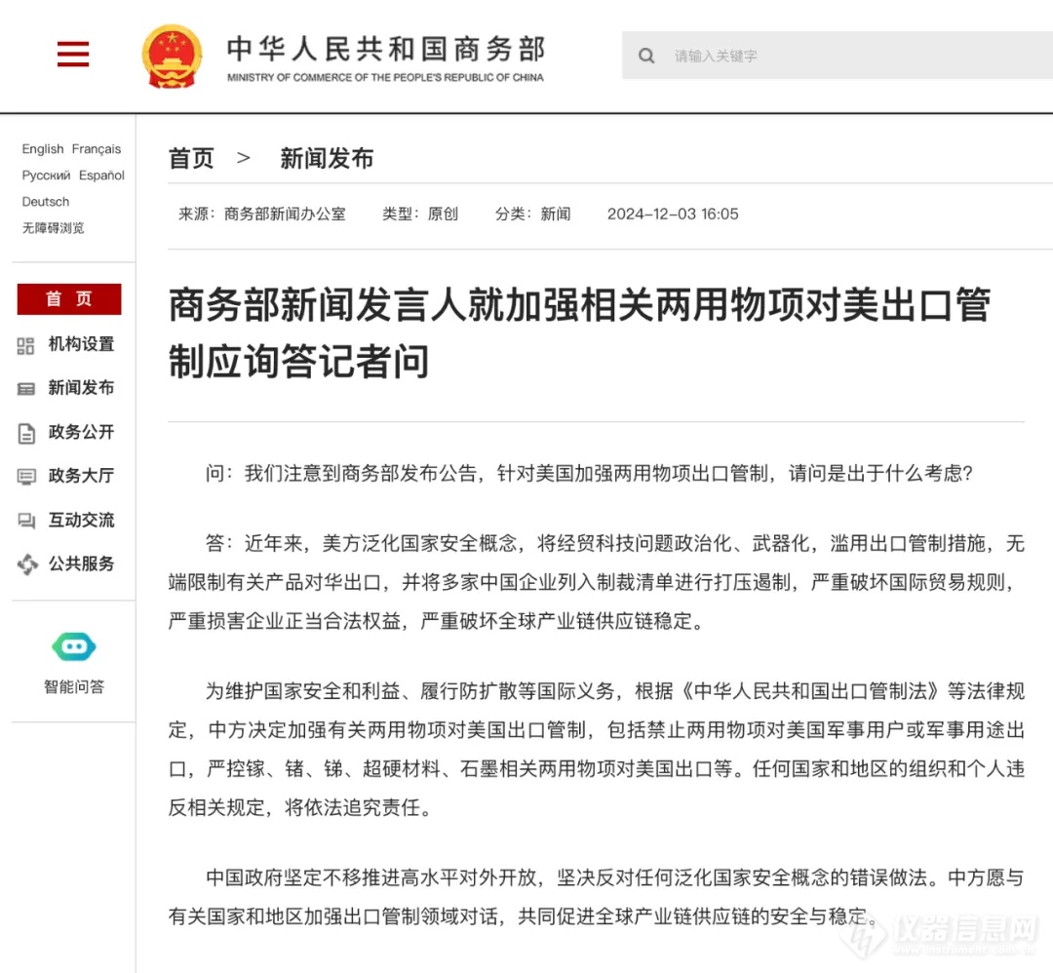Image resolution: width=1053 pixels, height=973 pixels.
Task: Click the text 《中华人民共和国出口管制法》
Action: click(x=810, y=690)
